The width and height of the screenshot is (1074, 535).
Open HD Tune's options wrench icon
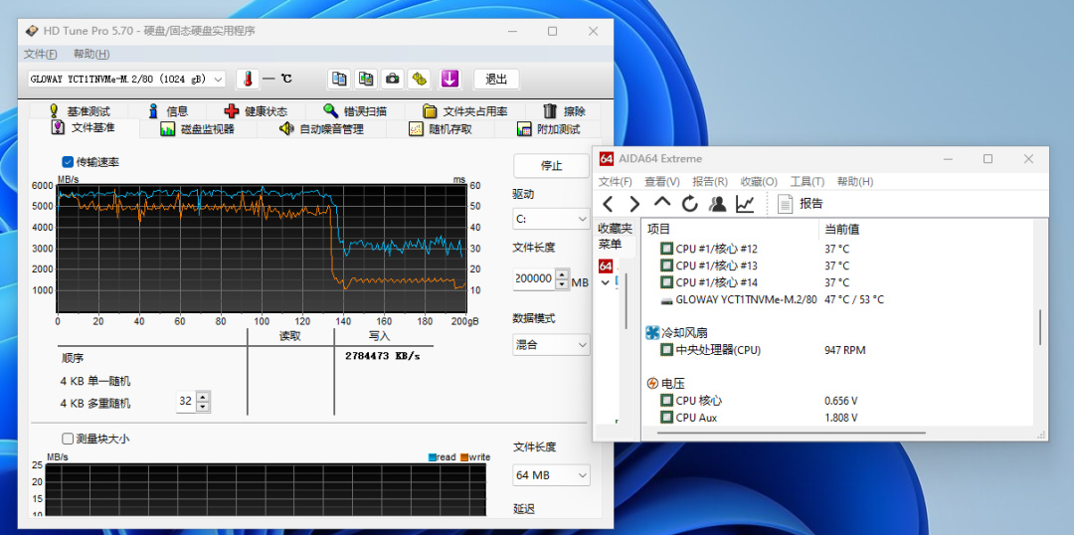pyautogui.click(x=420, y=79)
